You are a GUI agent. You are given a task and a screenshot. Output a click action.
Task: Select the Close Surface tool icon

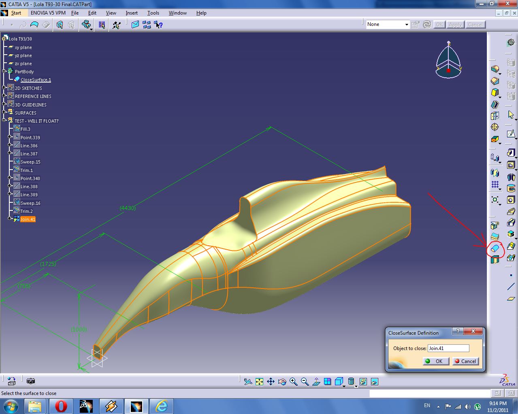pyautogui.click(x=495, y=248)
